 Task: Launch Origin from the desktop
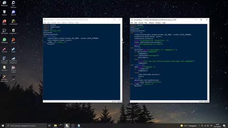click(x=14, y=41)
